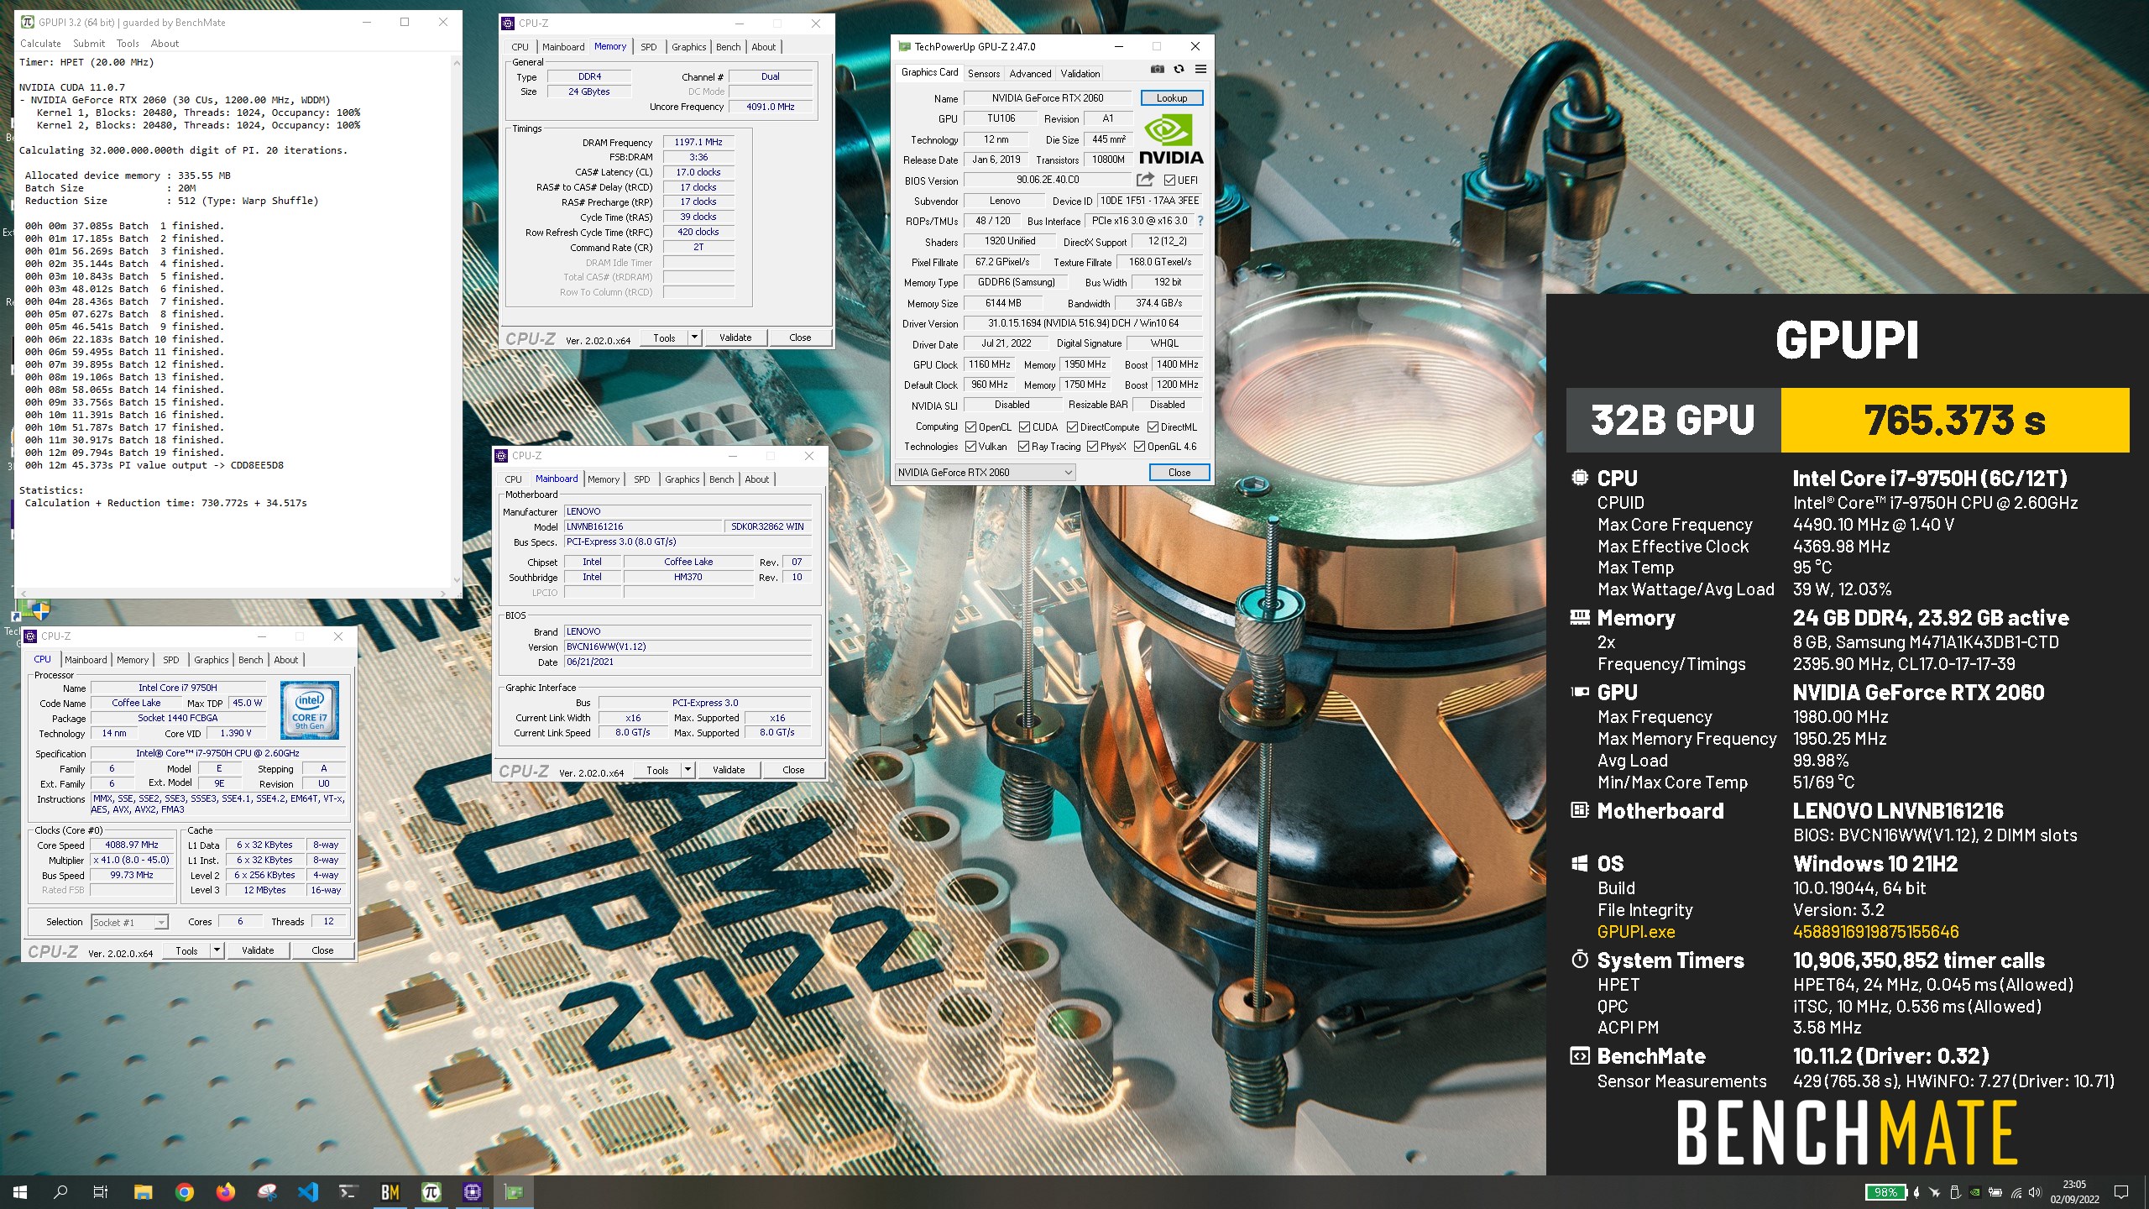Select SPD tab in CPU-Z Memory window

point(648,47)
